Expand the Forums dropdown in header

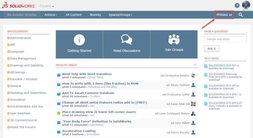tap(47, 6)
